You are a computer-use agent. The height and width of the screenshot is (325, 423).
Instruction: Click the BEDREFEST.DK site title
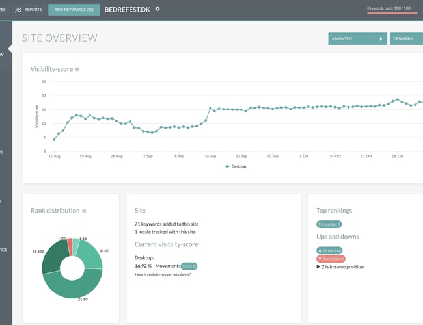[x=128, y=9]
